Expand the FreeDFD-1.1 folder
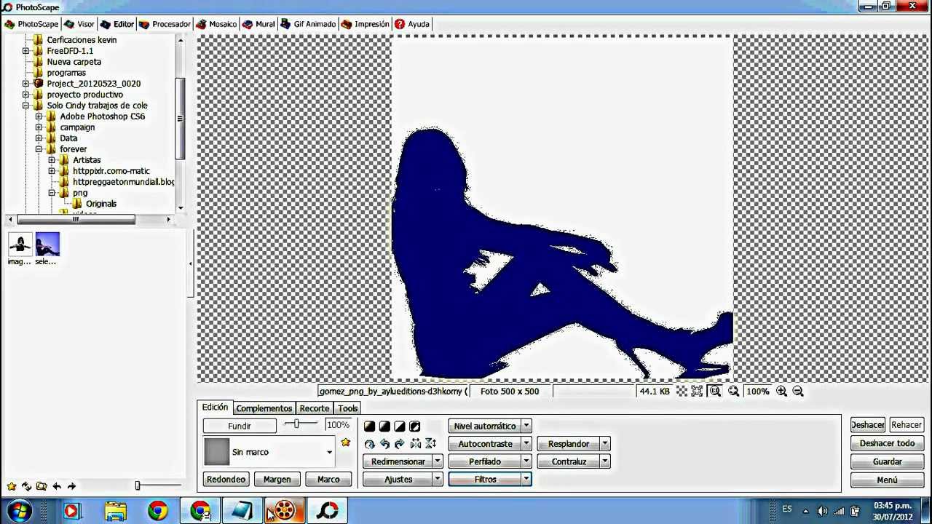932x524 pixels. 25,51
